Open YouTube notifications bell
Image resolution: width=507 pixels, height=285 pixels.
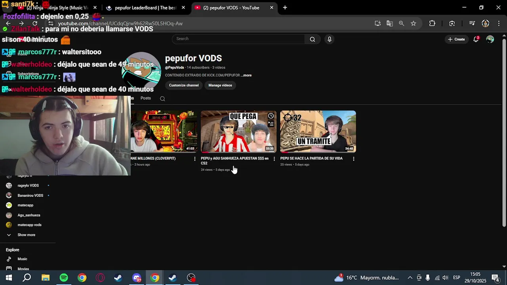[476, 39]
